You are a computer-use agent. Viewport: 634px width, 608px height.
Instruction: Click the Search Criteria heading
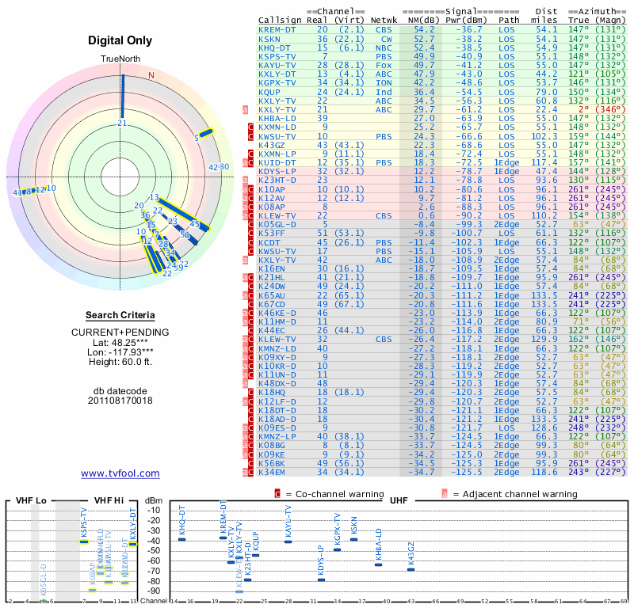click(x=120, y=315)
